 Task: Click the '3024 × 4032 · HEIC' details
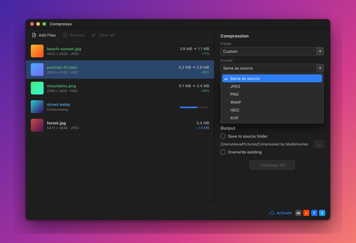[x=62, y=73]
